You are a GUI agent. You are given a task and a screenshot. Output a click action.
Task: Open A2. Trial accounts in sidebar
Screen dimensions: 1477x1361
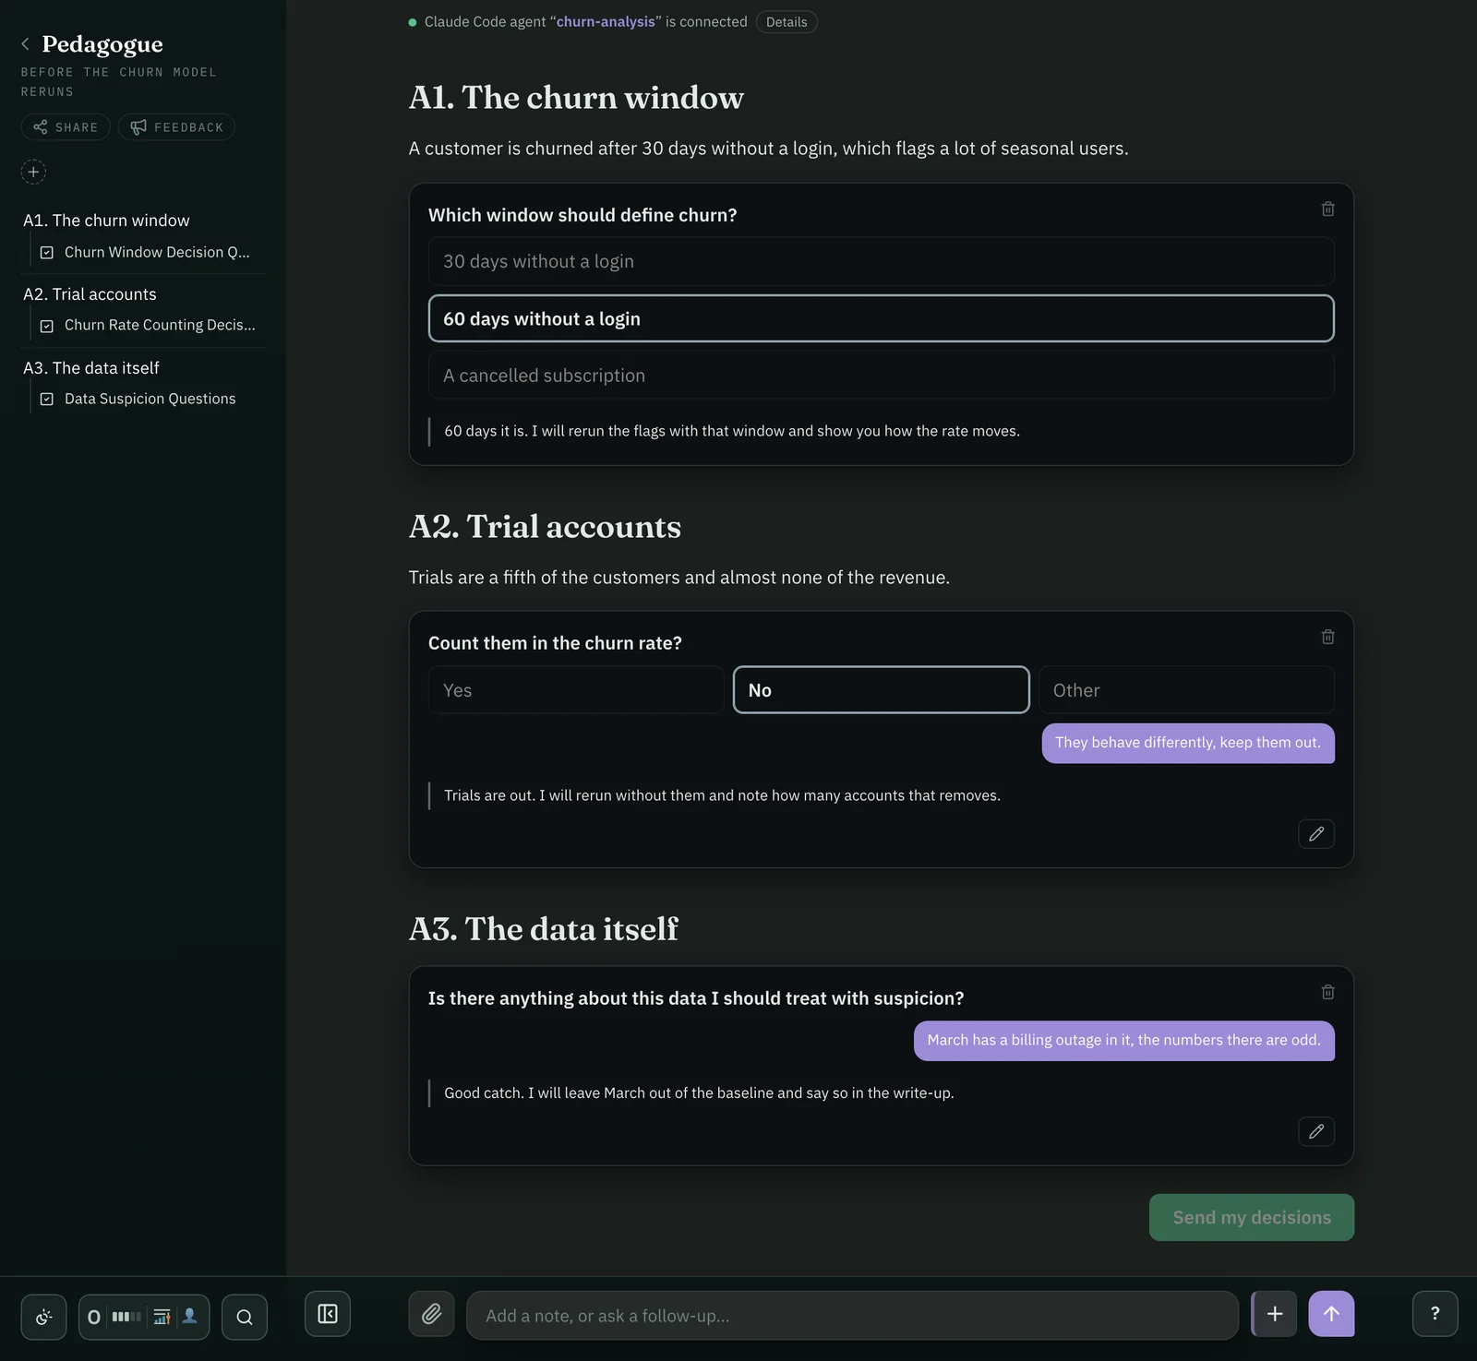[x=90, y=294]
